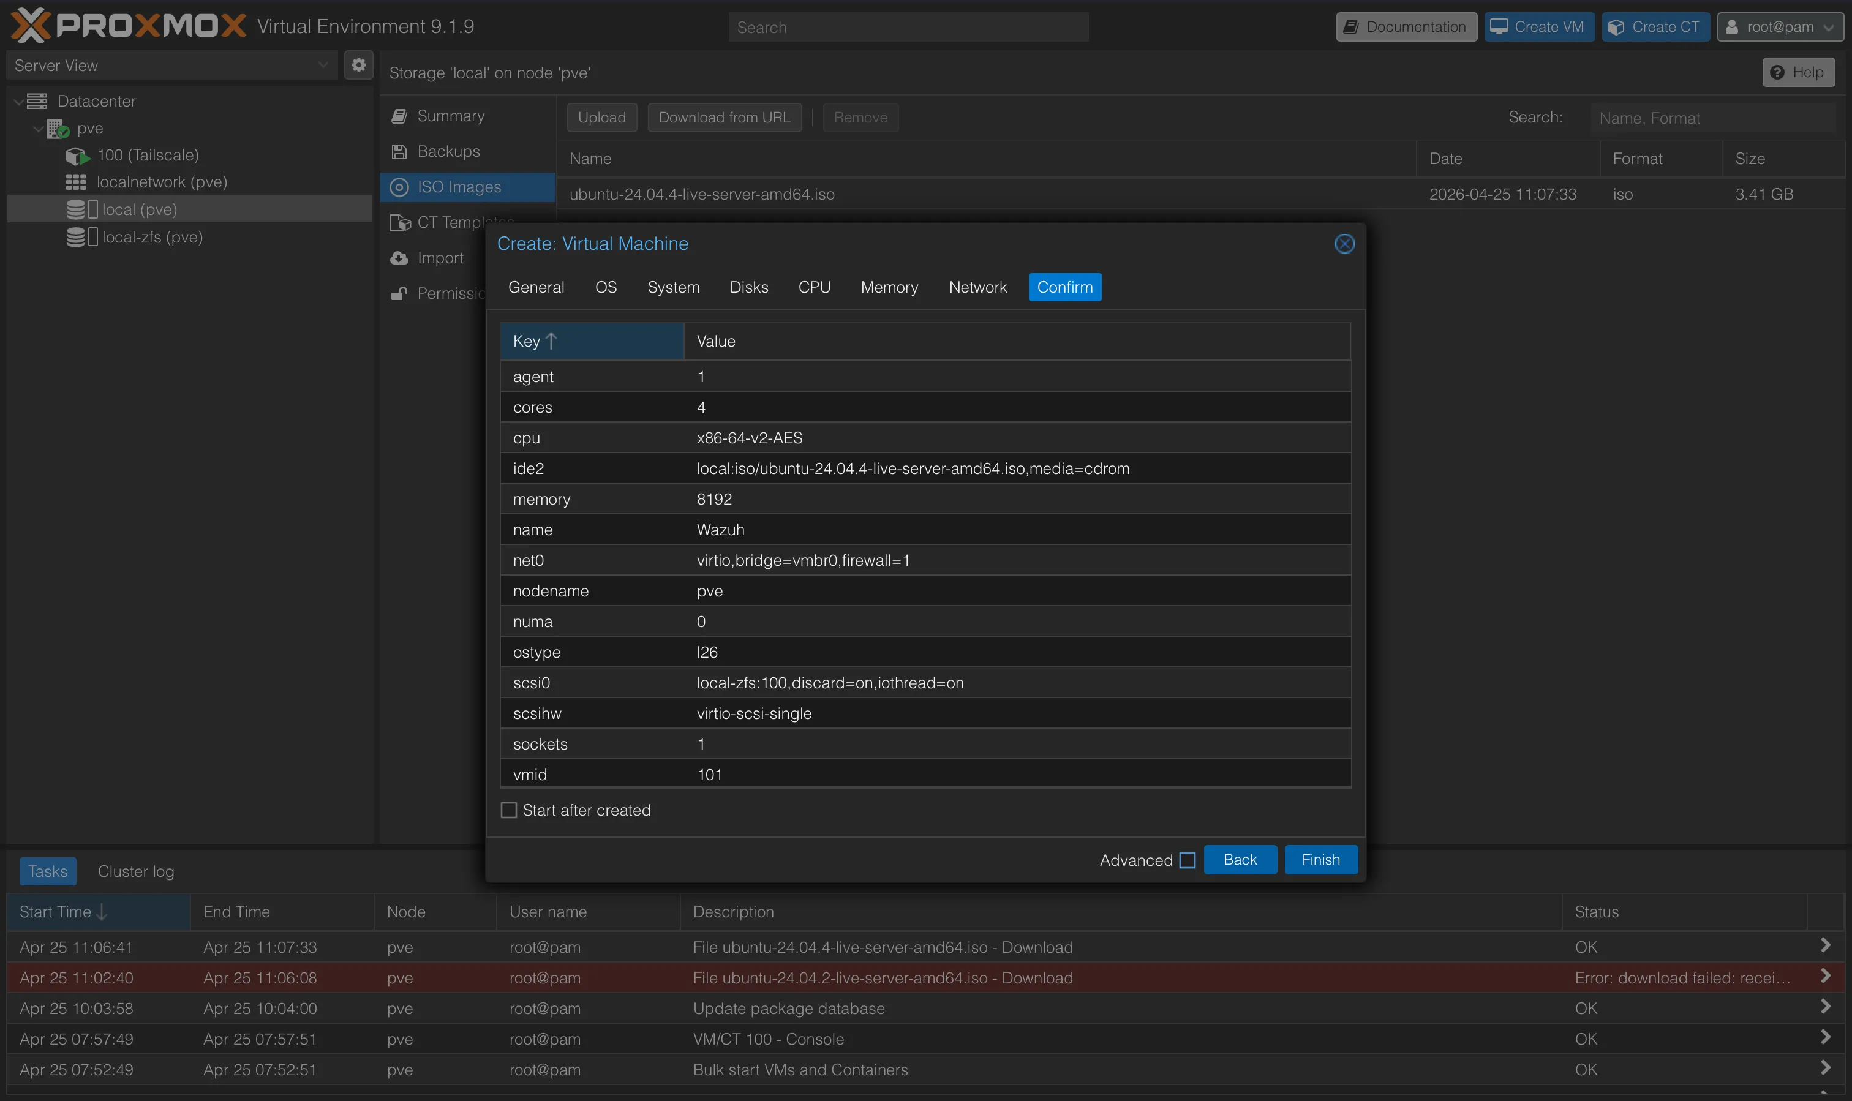Enable Start after created checkbox
The image size is (1852, 1101).
pos(509,810)
